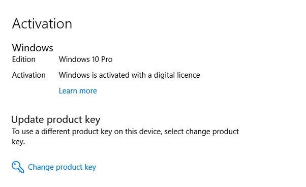Click the Activation row label under Windows
Screen dimensions: 306x187
click(28, 75)
